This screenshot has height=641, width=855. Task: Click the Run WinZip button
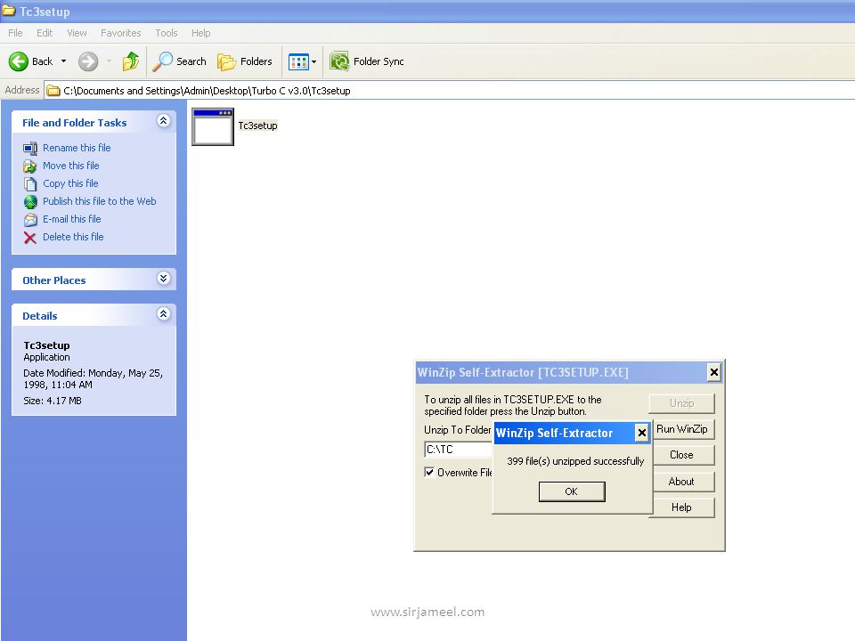[x=681, y=429]
